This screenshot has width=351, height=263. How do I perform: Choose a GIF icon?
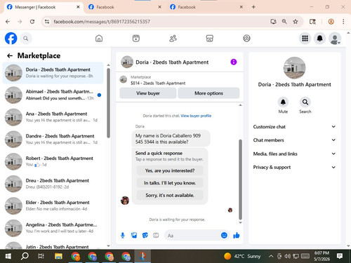point(156,236)
